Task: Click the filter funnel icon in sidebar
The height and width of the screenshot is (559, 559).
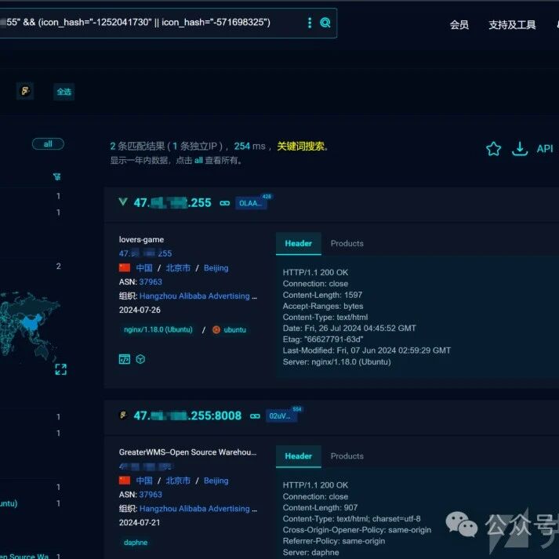Action: click(x=56, y=176)
